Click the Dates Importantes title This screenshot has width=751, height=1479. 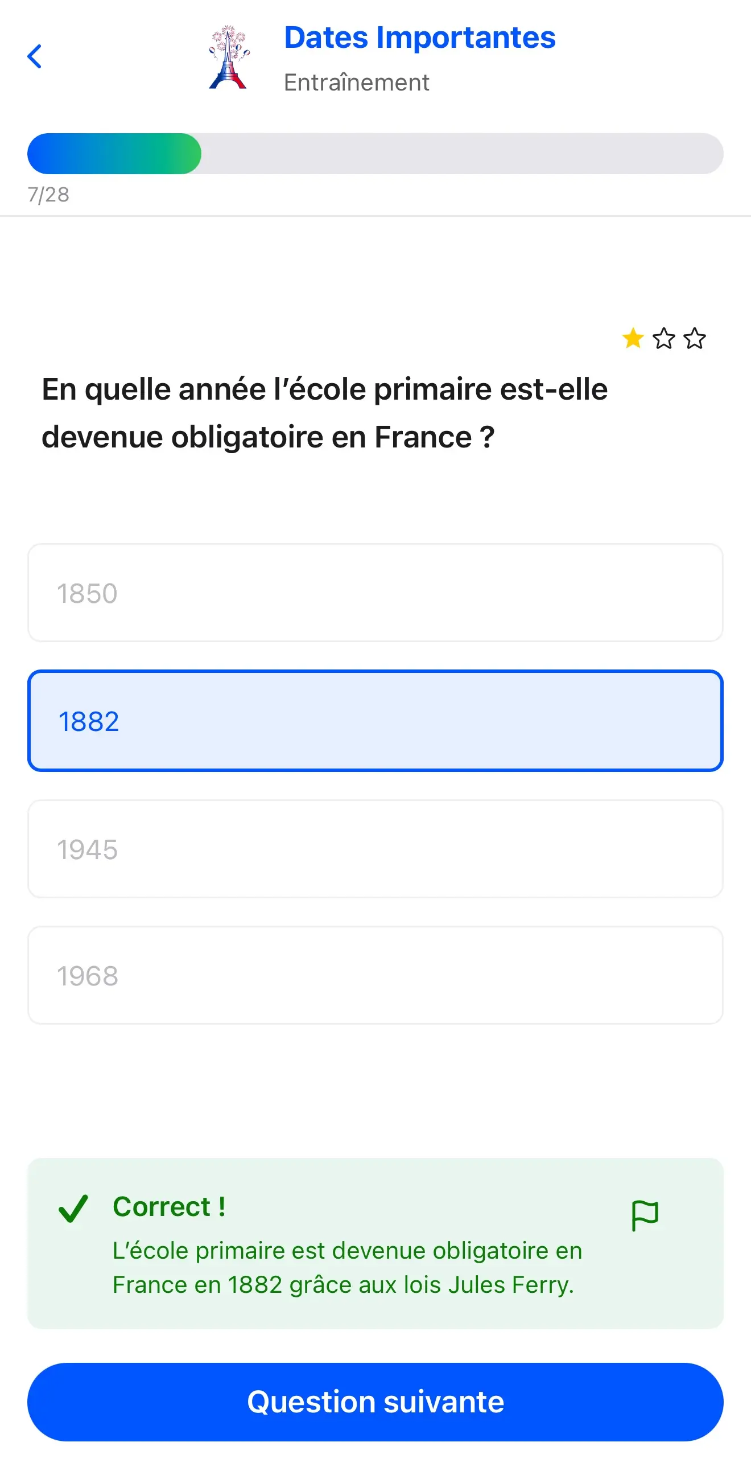tap(419, 38)
